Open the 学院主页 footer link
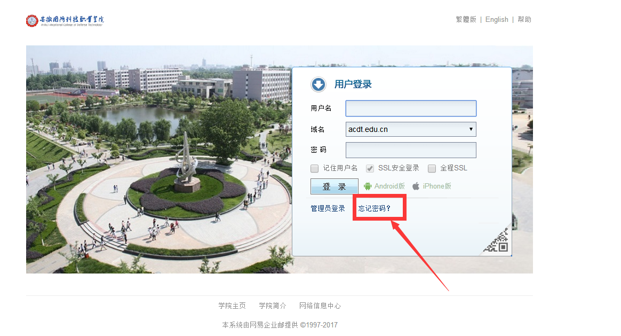 [232, 306]
